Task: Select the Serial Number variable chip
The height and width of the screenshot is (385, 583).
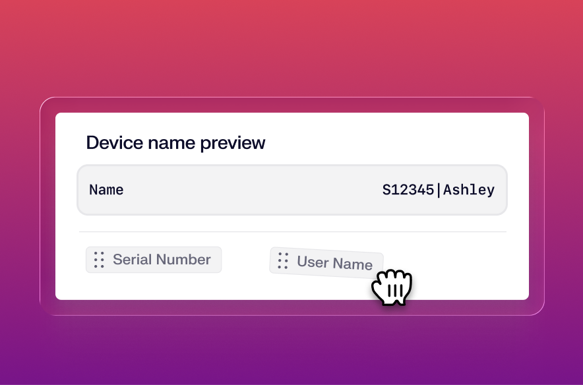Action: (154, 260)
